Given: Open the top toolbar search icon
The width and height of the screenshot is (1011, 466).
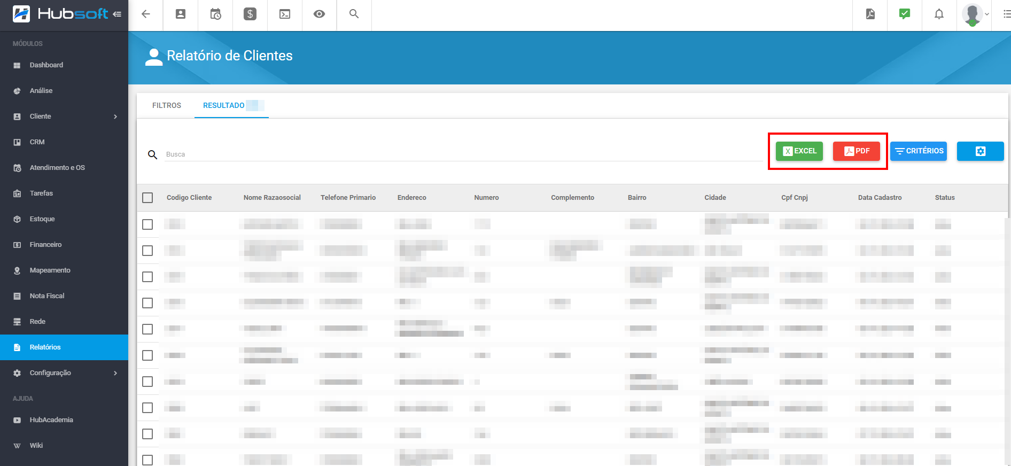Looking at the screenshot, I should [x=354, y=14].
